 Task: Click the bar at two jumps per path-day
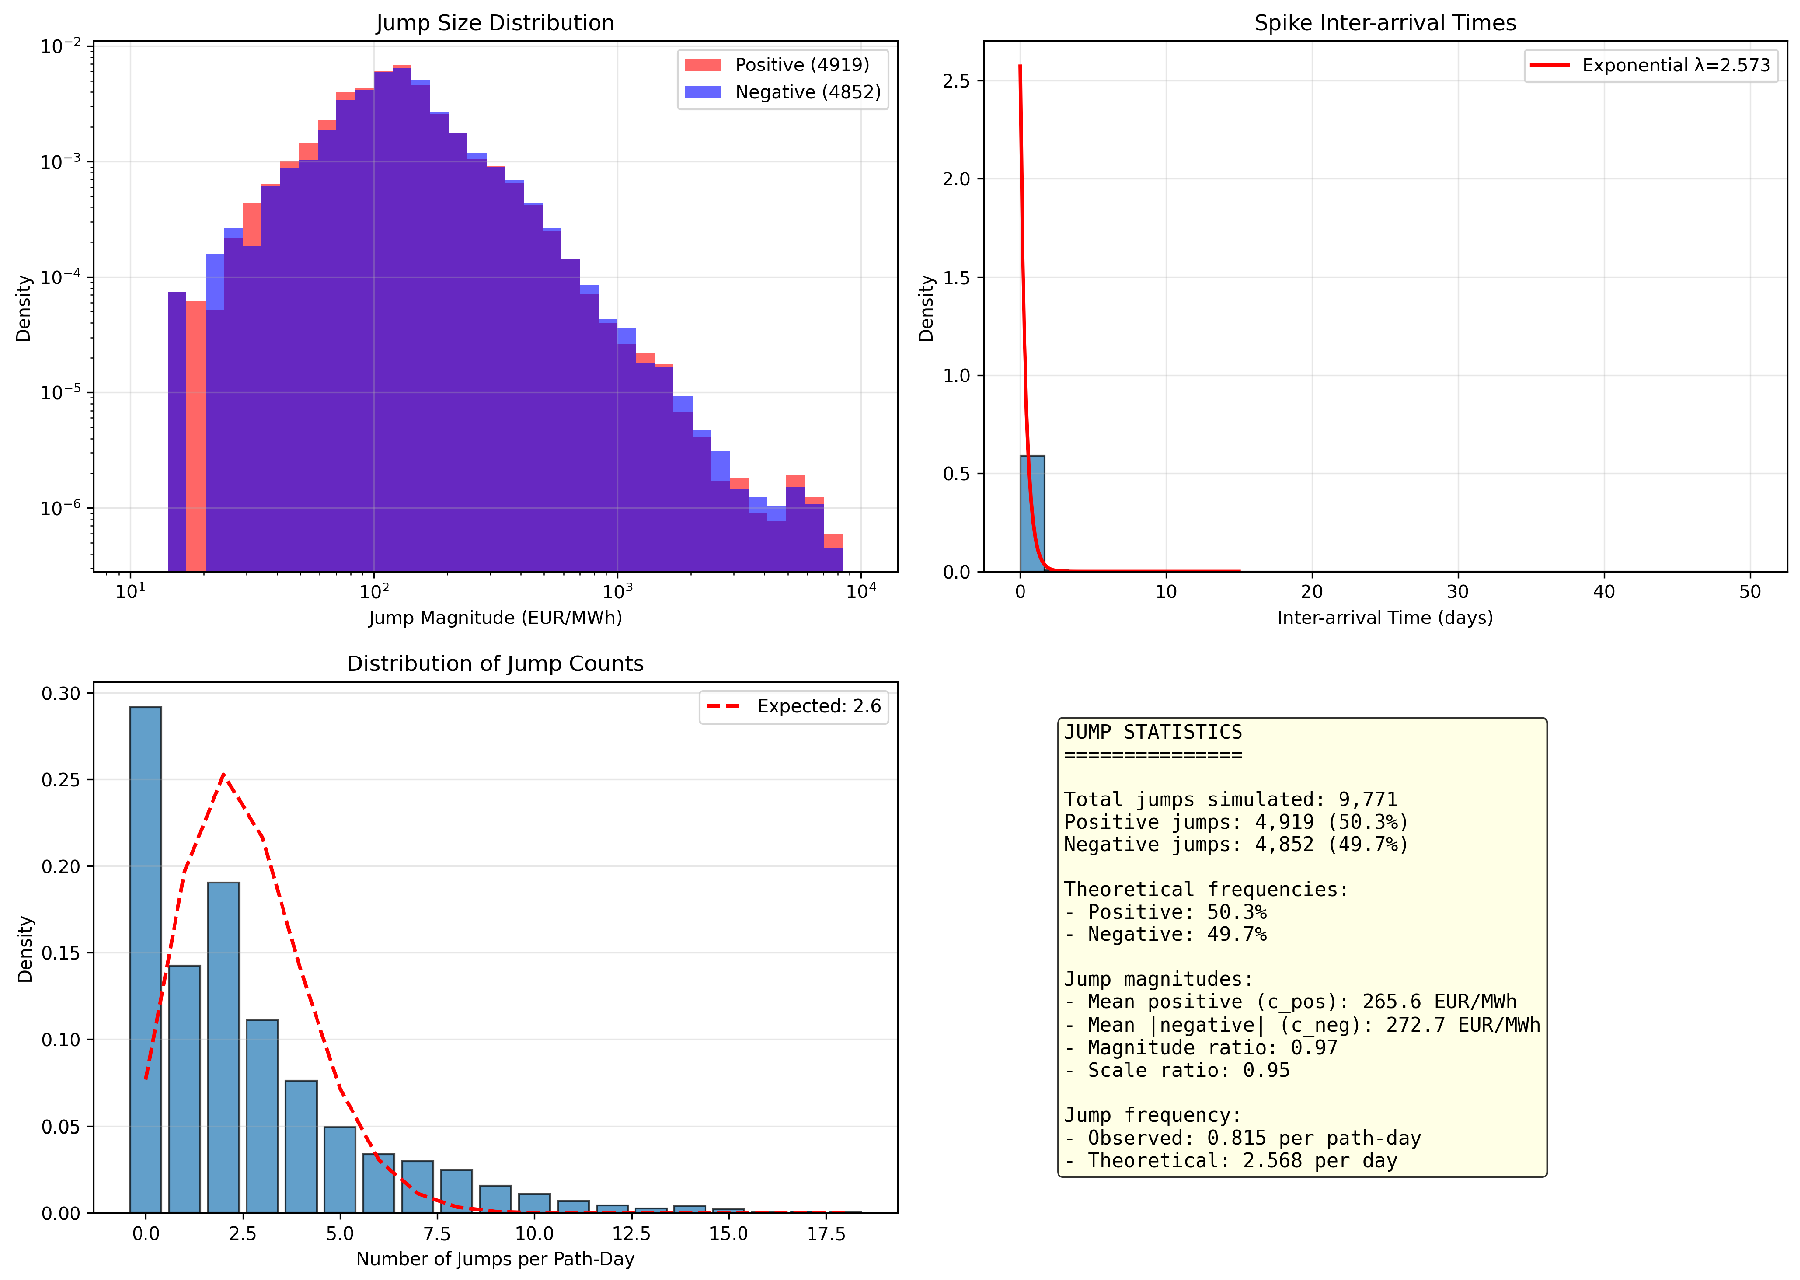coord(223,1048)
